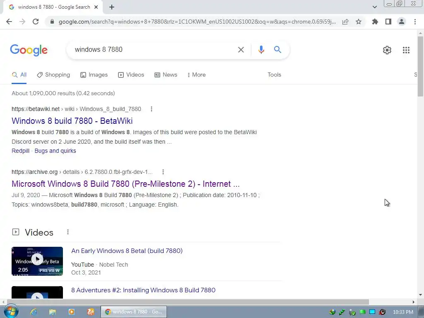Switch to the Videos results tab
The image size is (424, 318).
click(x=131, y=75)
